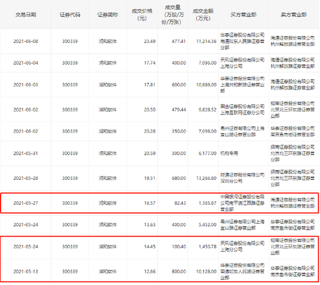
Task: Click the amount 11,214.36
Action: click(207, 41)
